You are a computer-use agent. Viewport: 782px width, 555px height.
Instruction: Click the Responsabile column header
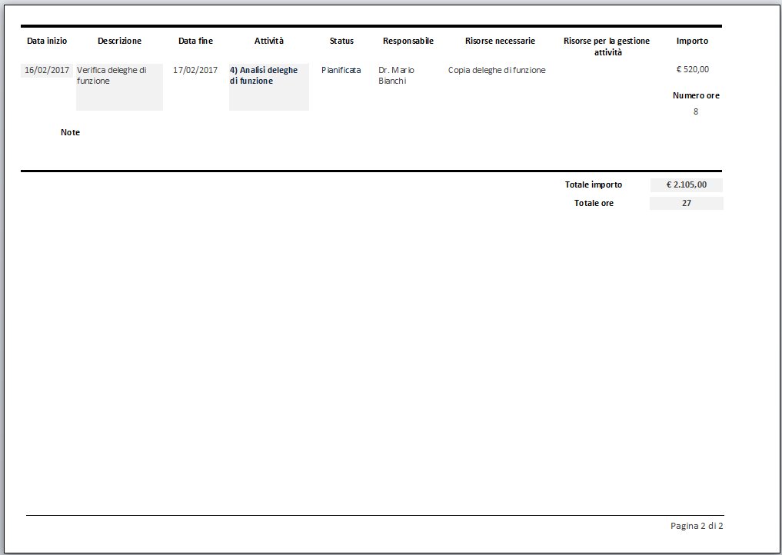408,41
